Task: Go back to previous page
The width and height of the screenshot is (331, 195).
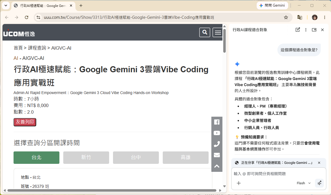Action: coord(7,17)
